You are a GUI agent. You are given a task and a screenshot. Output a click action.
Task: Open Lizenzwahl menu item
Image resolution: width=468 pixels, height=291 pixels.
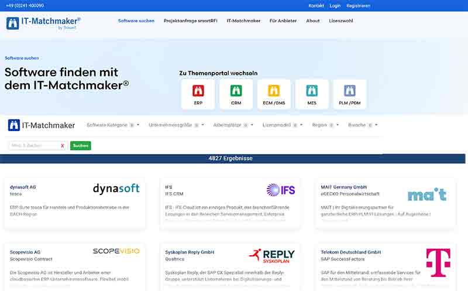point(341,20)
